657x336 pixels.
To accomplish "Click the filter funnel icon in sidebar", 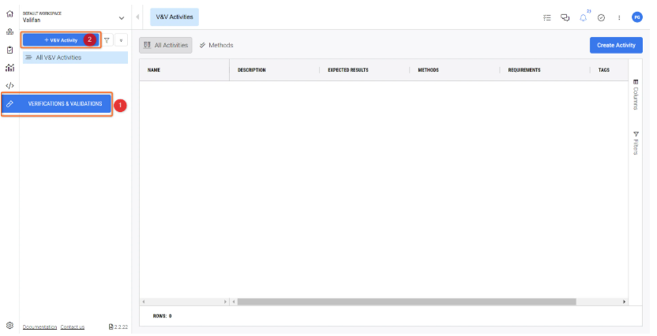I will pyautogui.click(x=107, y=40).
